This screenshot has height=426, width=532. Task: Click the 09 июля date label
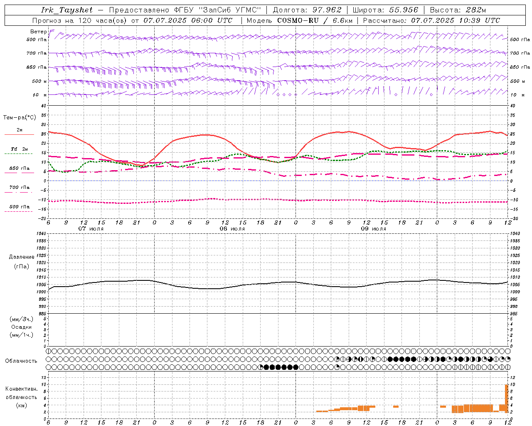pos(374,229)
